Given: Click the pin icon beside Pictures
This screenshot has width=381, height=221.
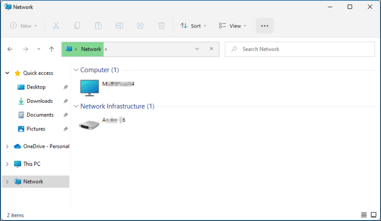Looking at the screenshot, I should pyautogui.click(x=66, y=129).
